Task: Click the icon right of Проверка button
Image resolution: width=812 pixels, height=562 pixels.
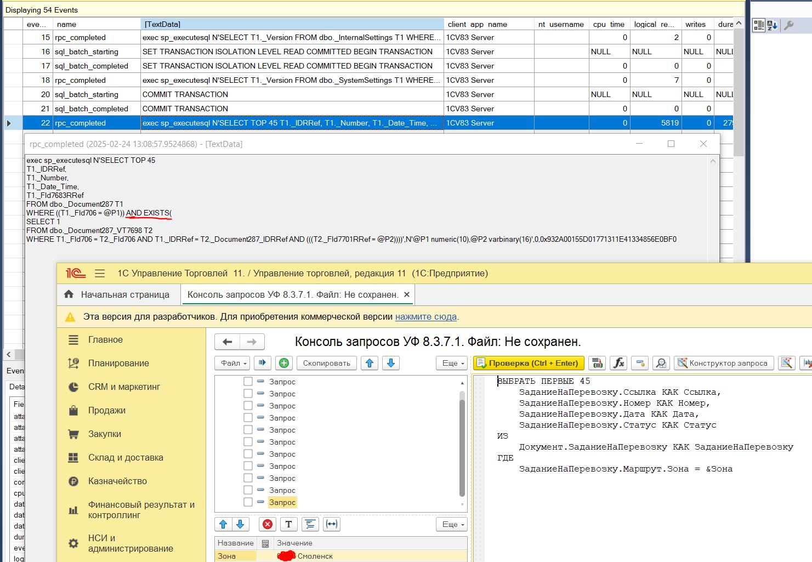Action: point(597,363)
